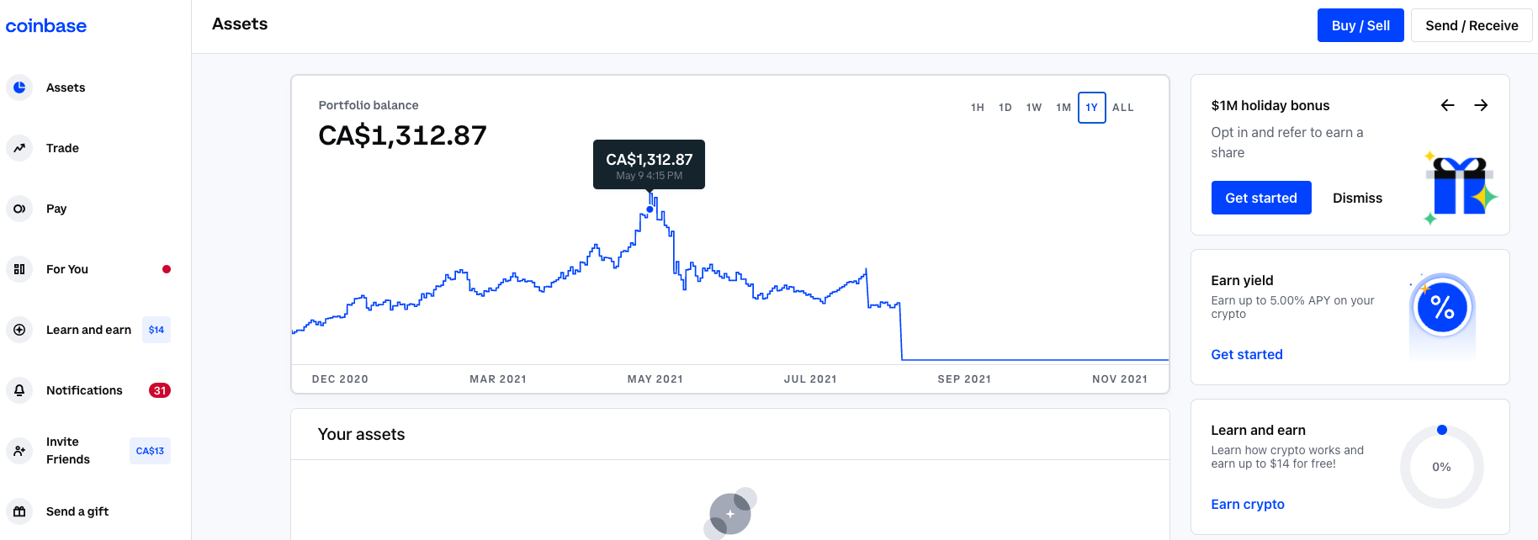Click the Buy / Sell button

[1360, 25]
